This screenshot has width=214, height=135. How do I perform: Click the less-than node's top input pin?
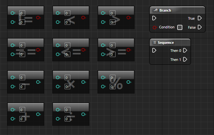point(58,13)
